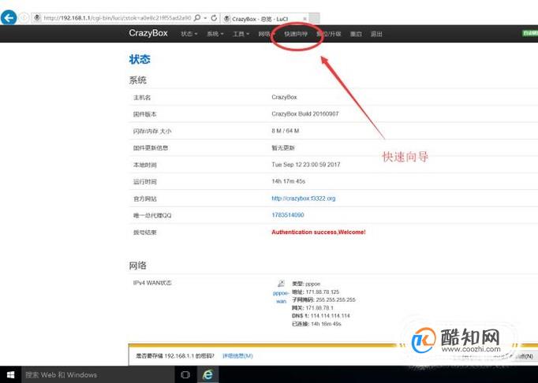Select the 8 M / 64 M memory value
The height and width of the screenshot is (383, 538).
(285, 131)
